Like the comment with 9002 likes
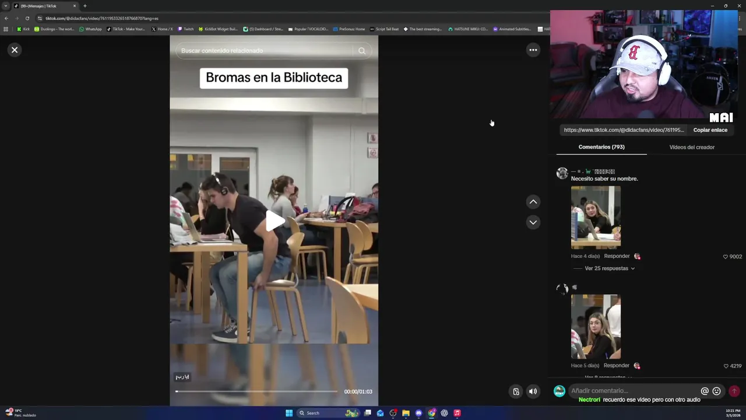This screenshot has width=746, height=420. tap(726, 257)
